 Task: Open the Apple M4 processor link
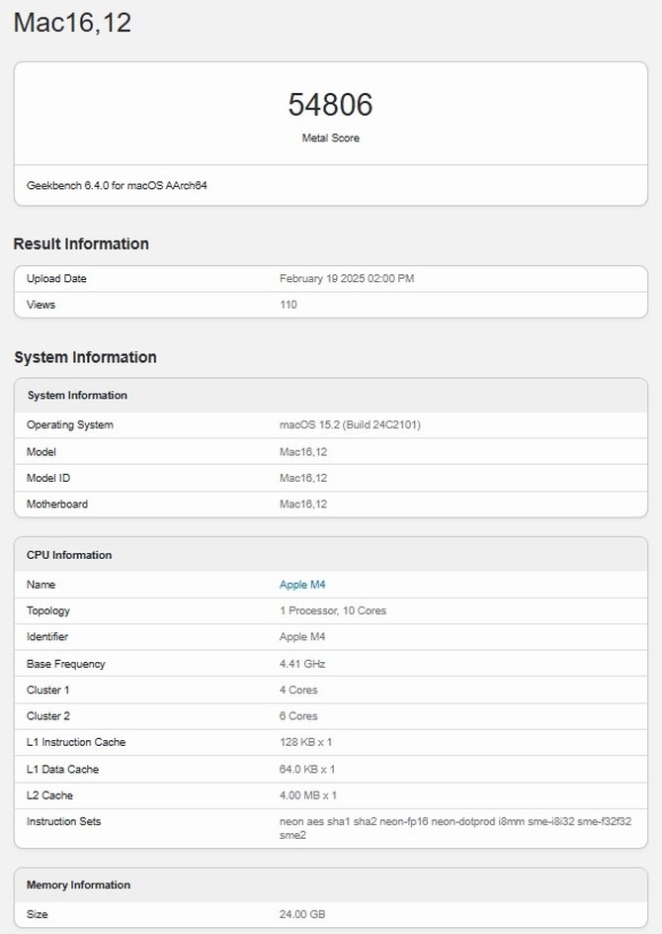click(302, 585)
